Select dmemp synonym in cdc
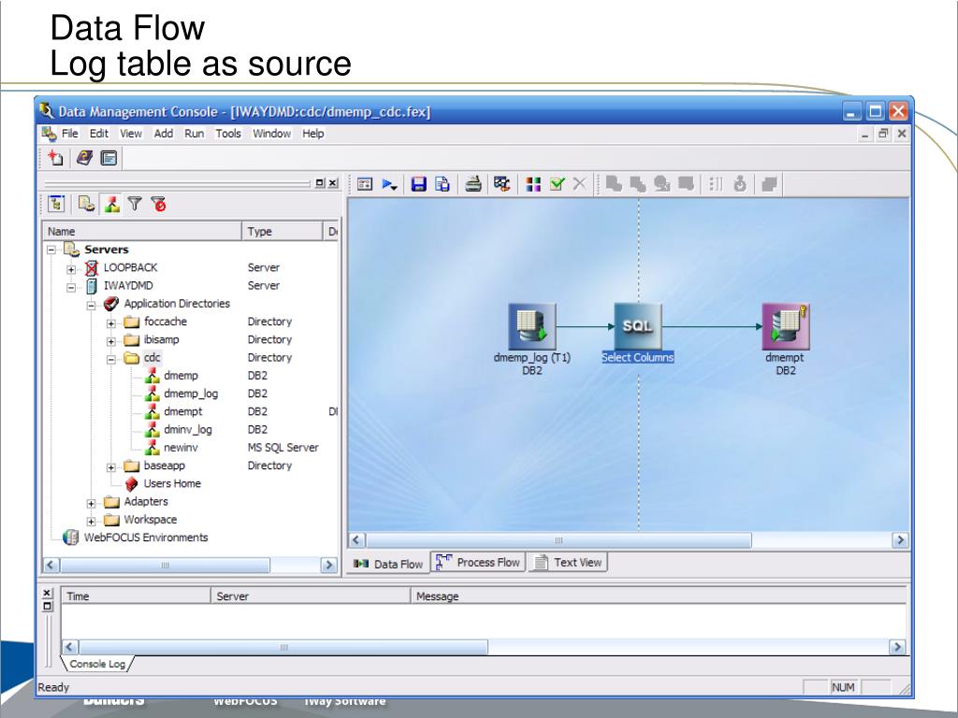This screenshot has width=958, height=718. point(181,376)
